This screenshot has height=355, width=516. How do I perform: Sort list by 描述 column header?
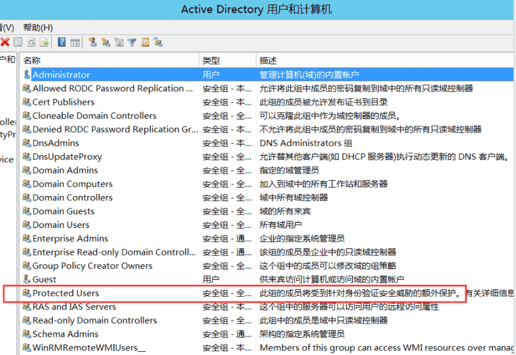click(384, 61)
